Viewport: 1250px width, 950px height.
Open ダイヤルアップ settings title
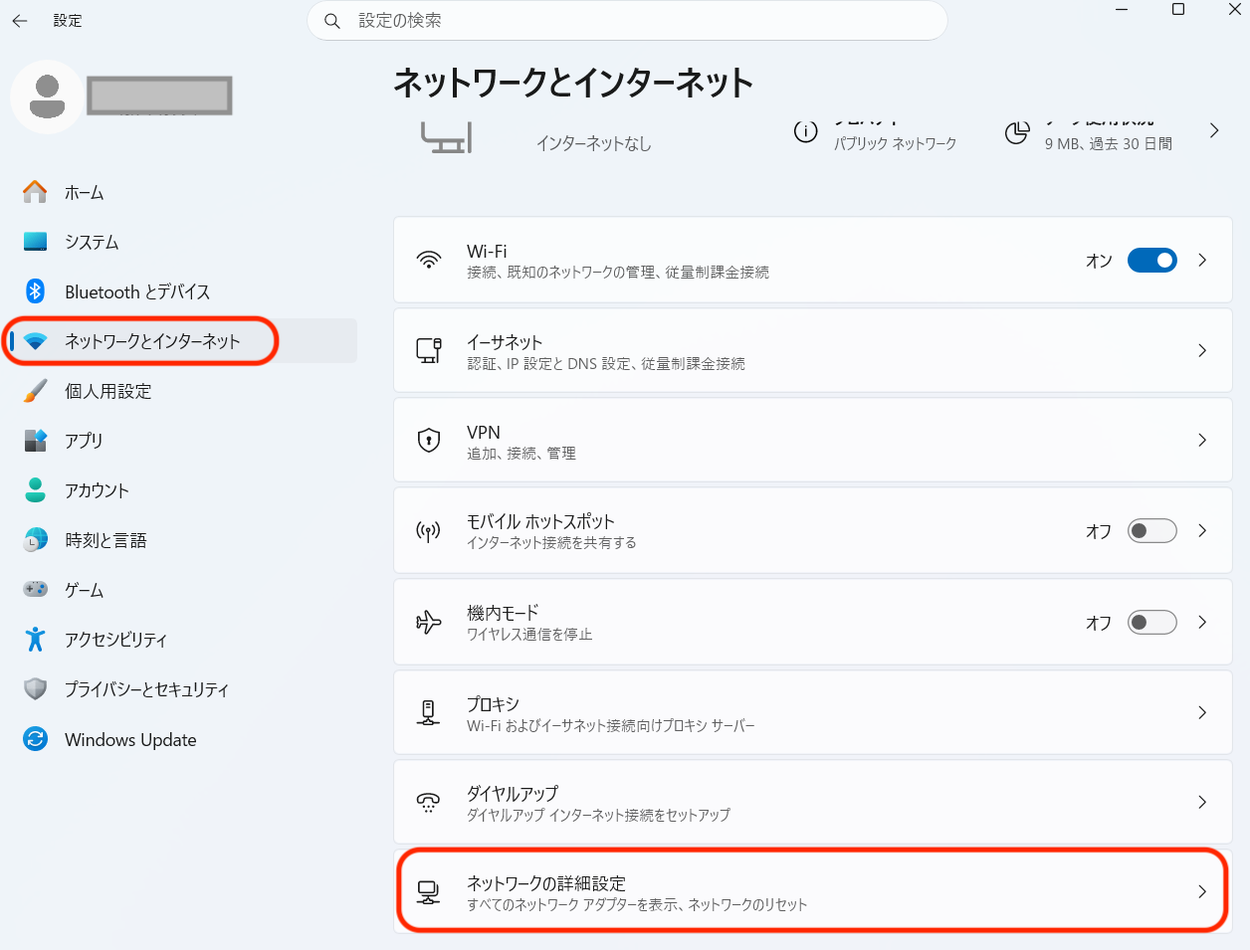[513, 794]
